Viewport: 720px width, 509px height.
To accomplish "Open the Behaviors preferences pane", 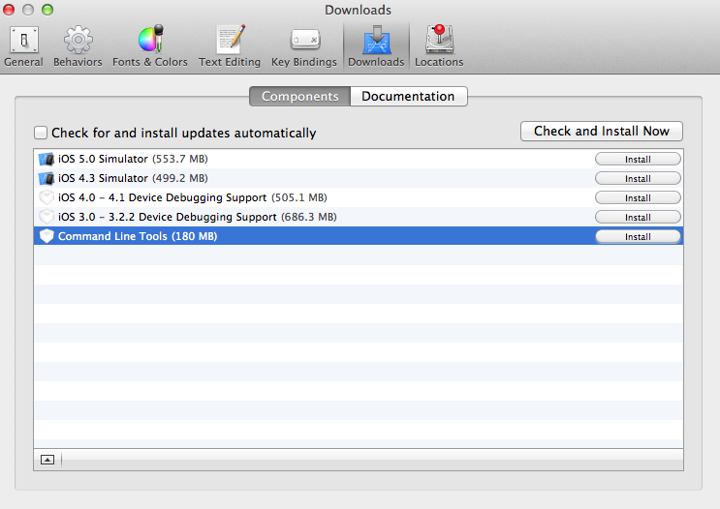I will (x=78, y=46).
